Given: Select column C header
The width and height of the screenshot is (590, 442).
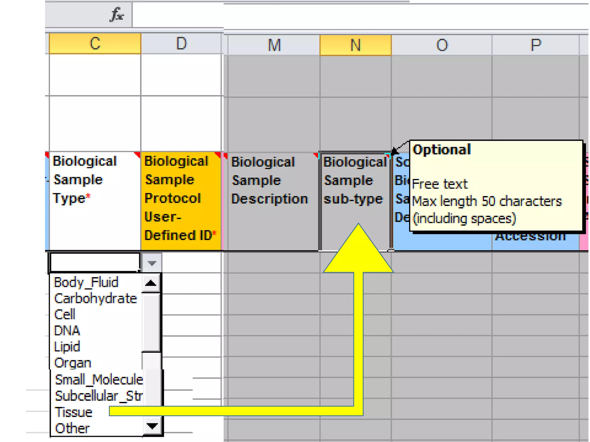Looking at the screenshot, I should coord(95,44).
